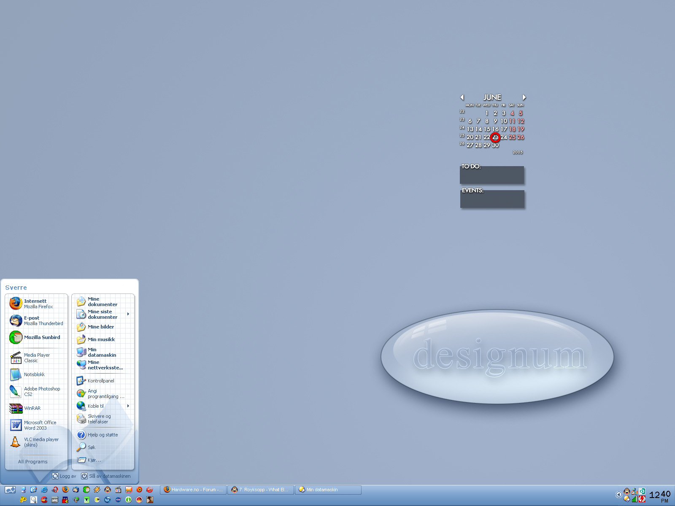Launch Media Player Classic from start menu
The width and height of the screenshot is (675, 506).
36,358
